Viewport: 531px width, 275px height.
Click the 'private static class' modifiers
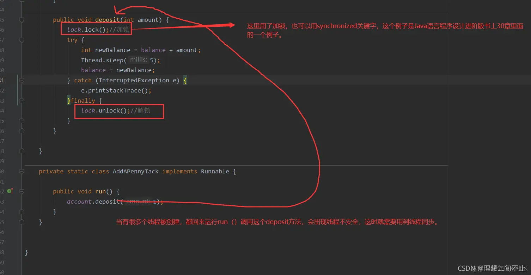pos(74,171)
